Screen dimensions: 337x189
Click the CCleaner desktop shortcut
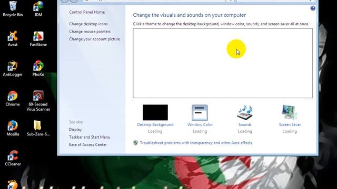pyautogui.click(x=13, y=158)
